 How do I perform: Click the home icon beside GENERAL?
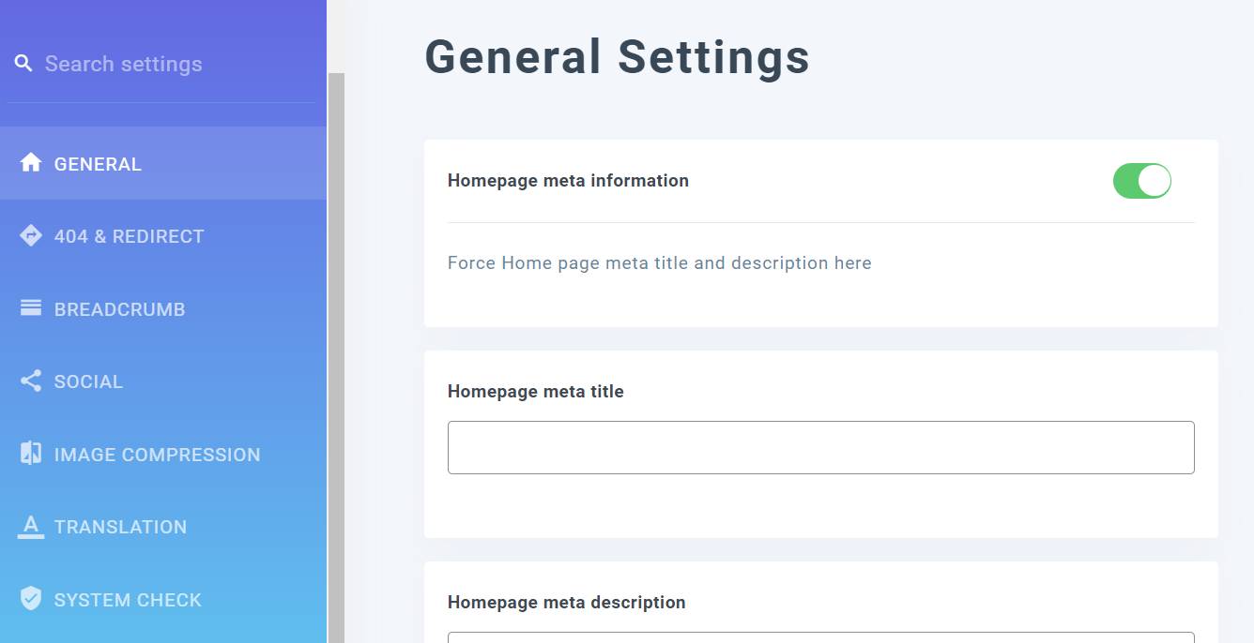[x=30, y=163]
